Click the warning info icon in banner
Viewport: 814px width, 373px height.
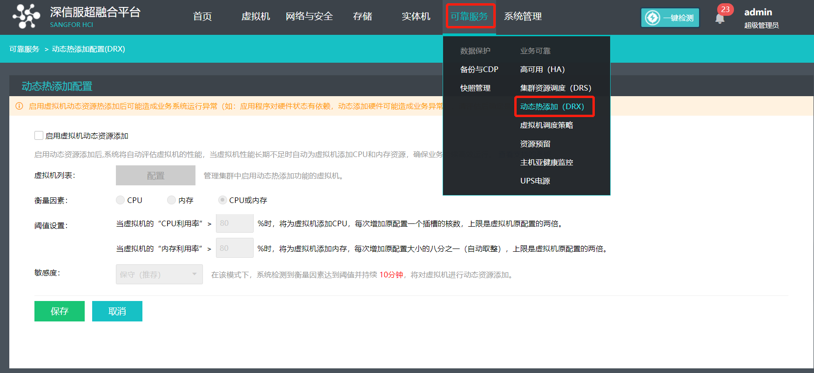pyautogui.click(x=19, y=106)
